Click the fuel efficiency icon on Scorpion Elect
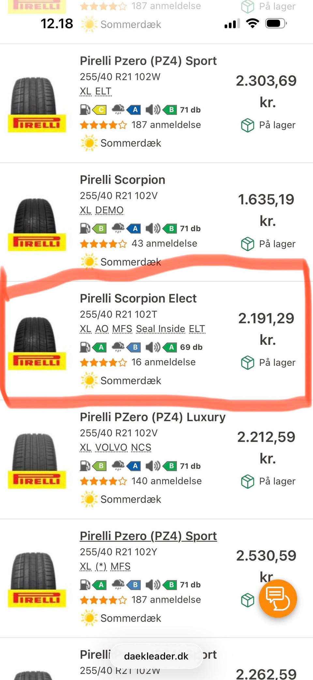 [x=85, y=347]
